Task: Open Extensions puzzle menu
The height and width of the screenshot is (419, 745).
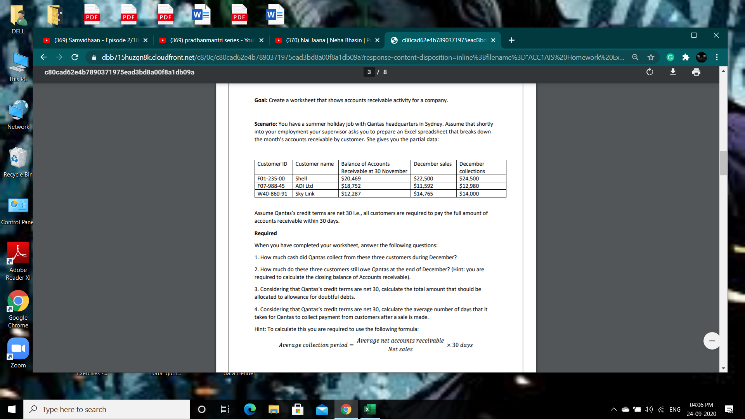Action: coord(686,57)
